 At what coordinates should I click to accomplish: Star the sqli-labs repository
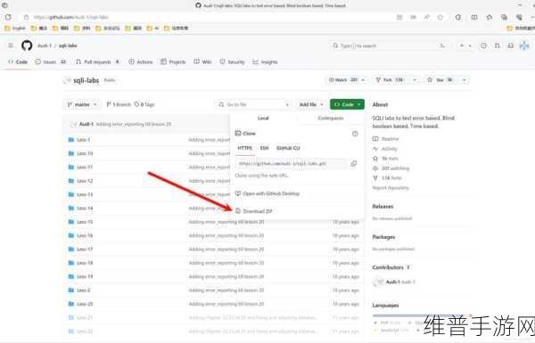[x=441, y=80]
